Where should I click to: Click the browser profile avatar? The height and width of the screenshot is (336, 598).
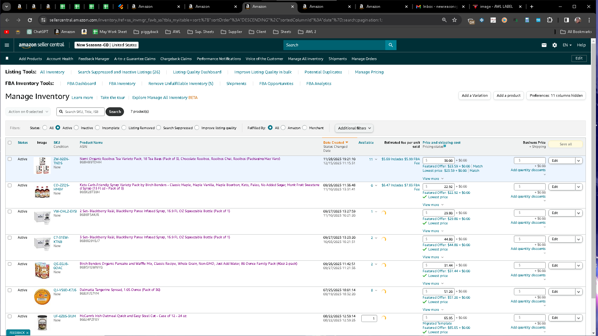tap(578, 20)
